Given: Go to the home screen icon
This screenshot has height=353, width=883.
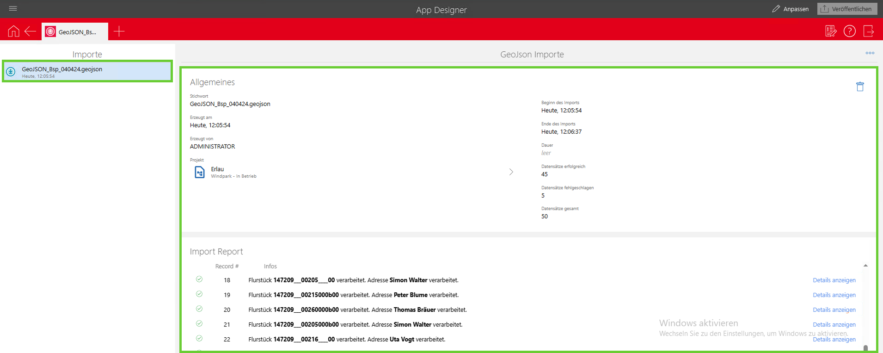Looking at the screenshot, I should [x=14, y=31].
